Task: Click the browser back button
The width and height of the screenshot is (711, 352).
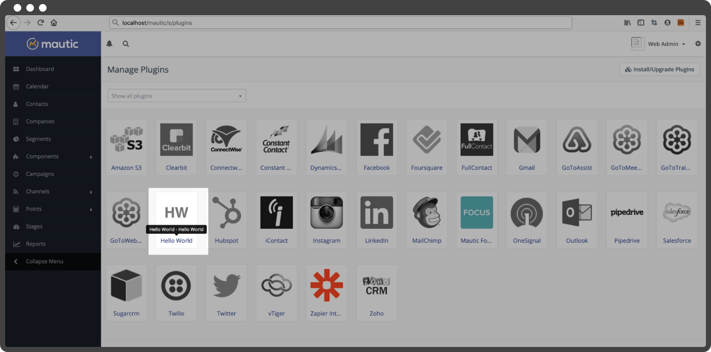Action: [13, 23]
